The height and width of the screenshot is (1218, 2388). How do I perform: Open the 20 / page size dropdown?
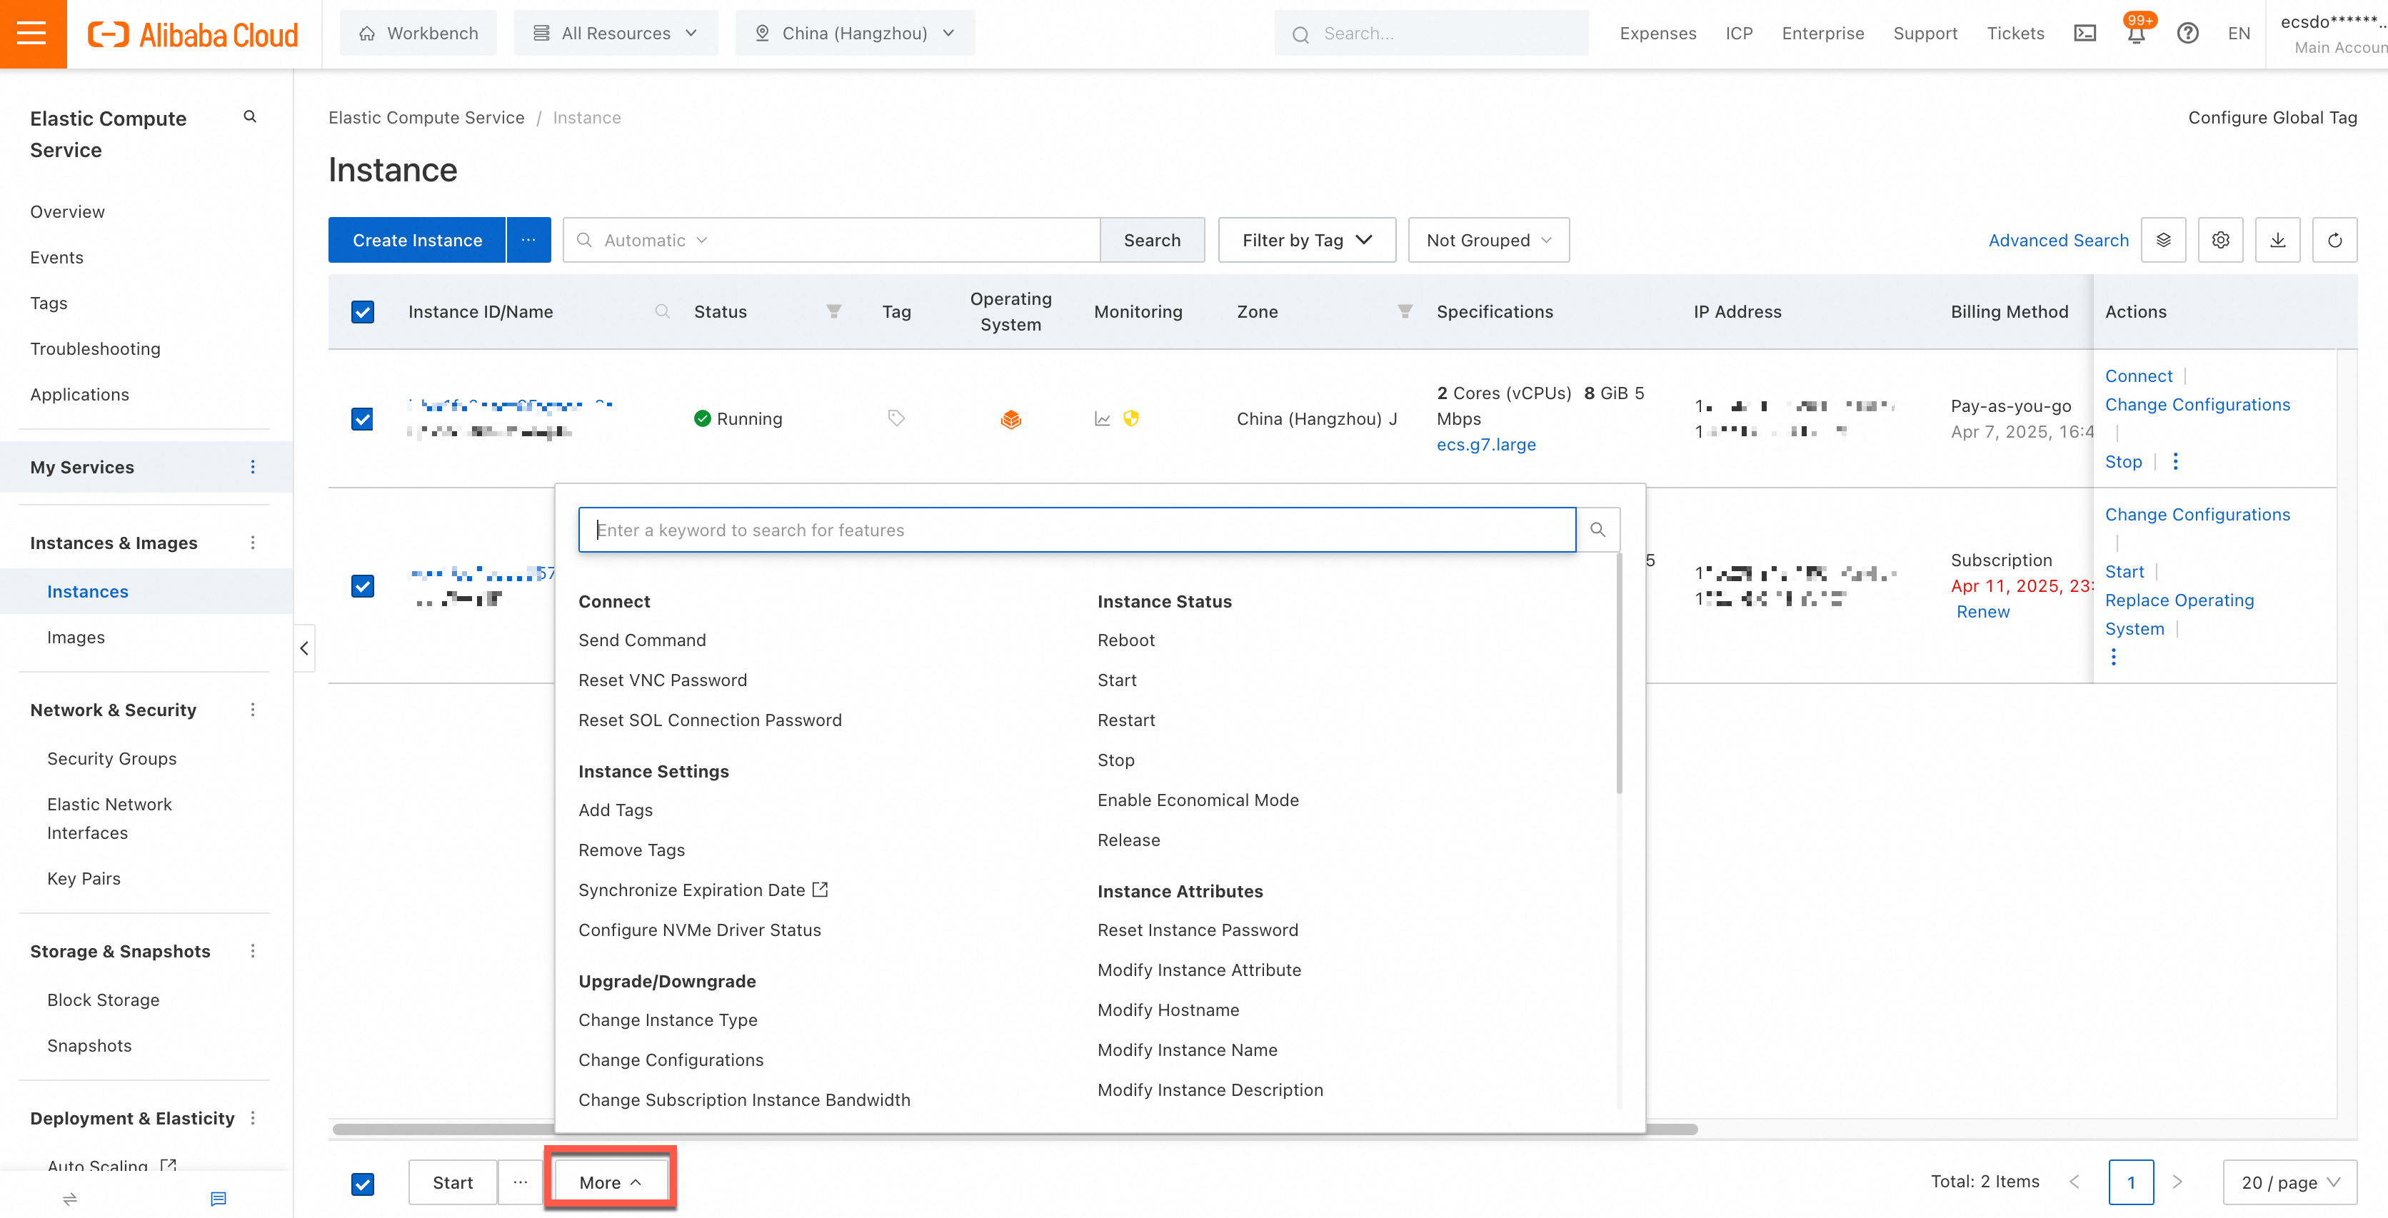[x=2289, y=1182]
